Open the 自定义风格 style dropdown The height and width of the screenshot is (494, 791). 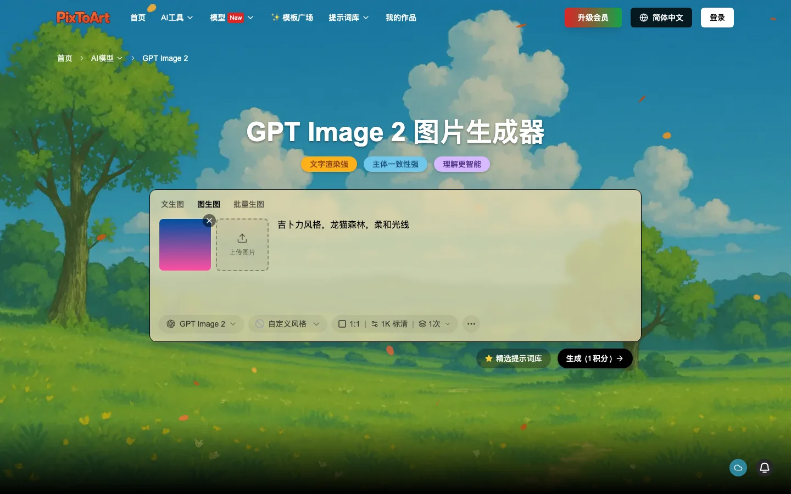[x=288, y=324]
